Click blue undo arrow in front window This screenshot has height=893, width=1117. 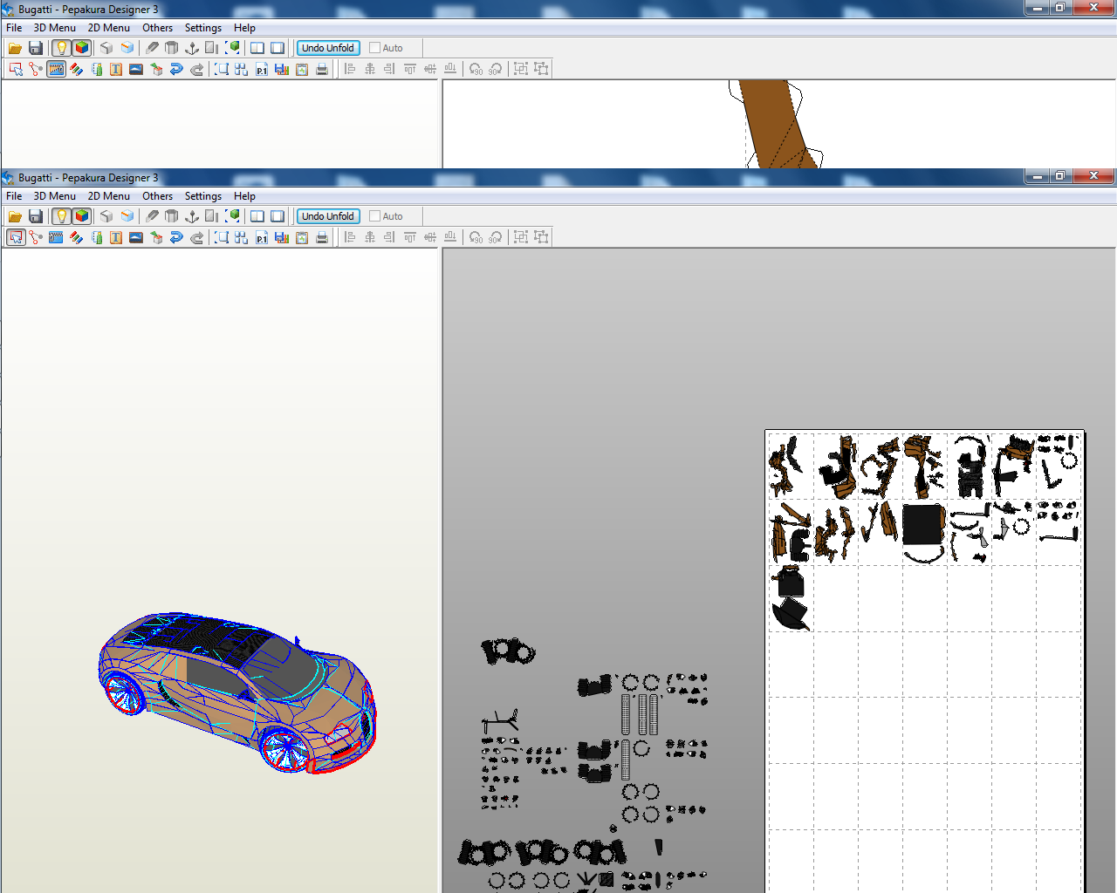pyautogui.click(x=176, y=237)
